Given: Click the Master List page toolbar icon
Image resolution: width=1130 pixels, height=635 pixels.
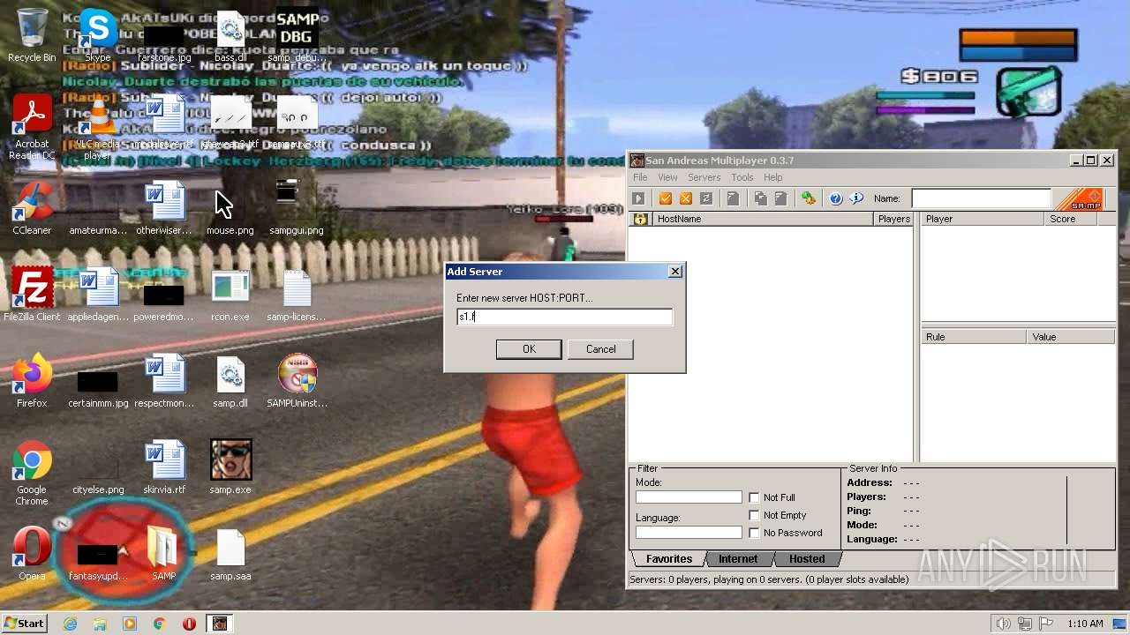Looking at the screenshot, I should [733, 199].
